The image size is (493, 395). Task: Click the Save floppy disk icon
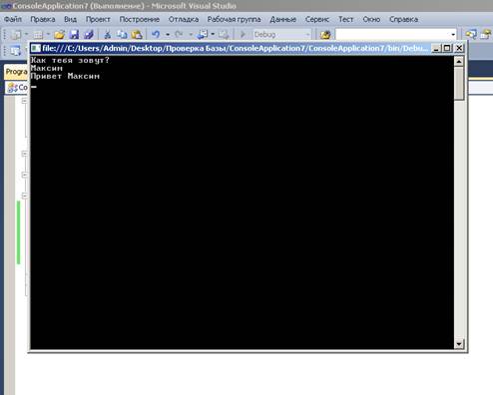(x=74, y=34)
